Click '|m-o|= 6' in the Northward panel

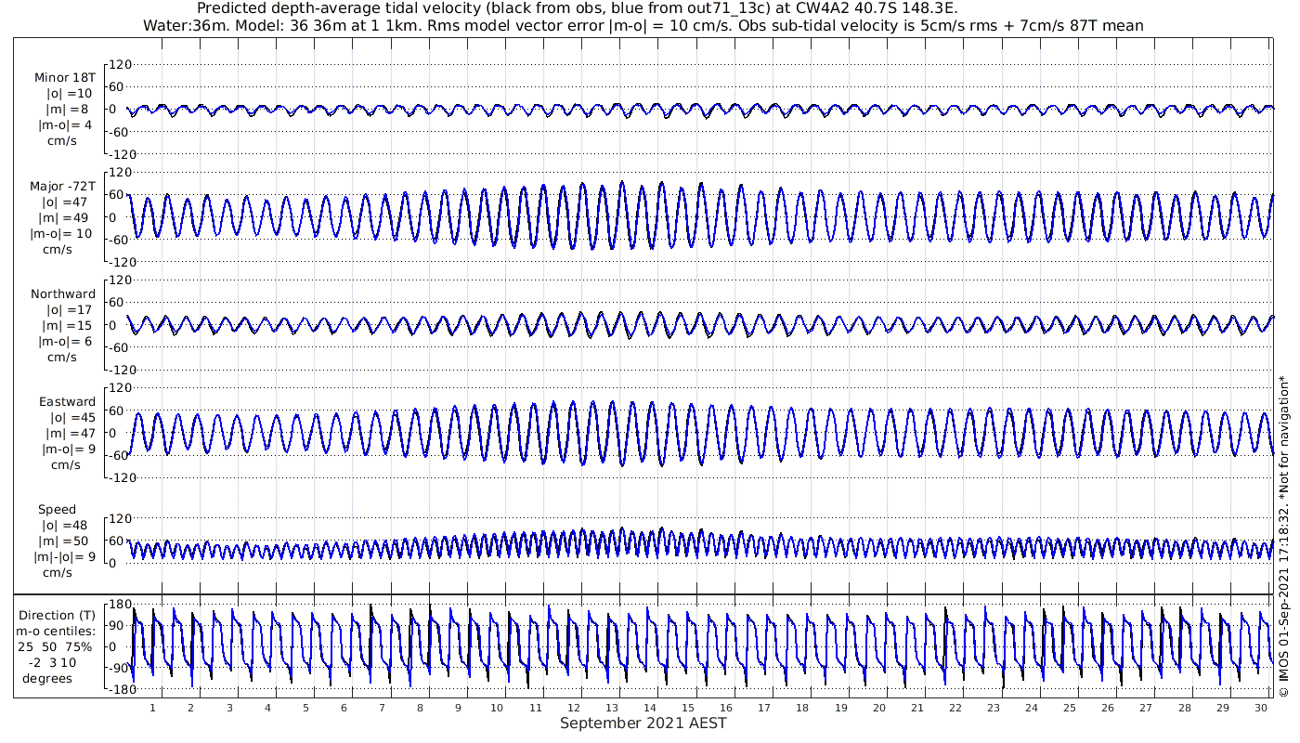65,342
